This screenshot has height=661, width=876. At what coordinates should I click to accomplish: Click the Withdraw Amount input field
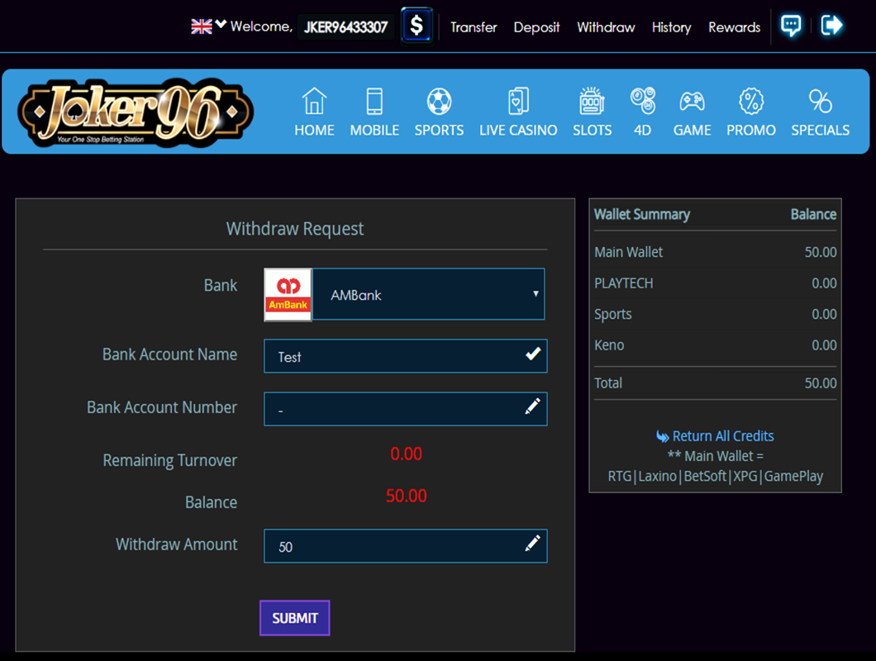tap(397, 546)
